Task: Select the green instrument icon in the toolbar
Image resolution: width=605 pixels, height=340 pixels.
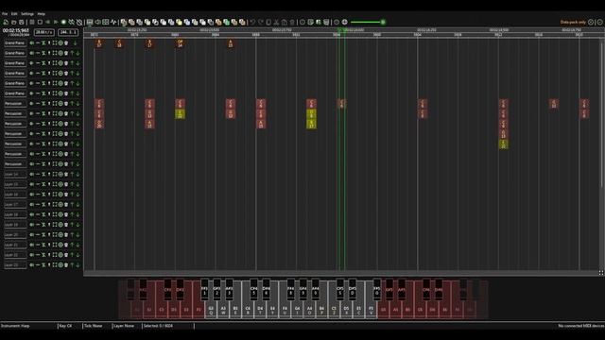Action: tap(227, 23)
